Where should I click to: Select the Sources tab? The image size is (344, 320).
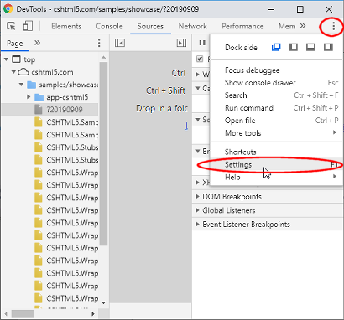pyautogui.click(x=150, y=26)
